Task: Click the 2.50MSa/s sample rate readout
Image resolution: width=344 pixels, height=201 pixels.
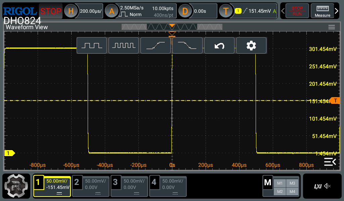Action: (x=132, y=8)
